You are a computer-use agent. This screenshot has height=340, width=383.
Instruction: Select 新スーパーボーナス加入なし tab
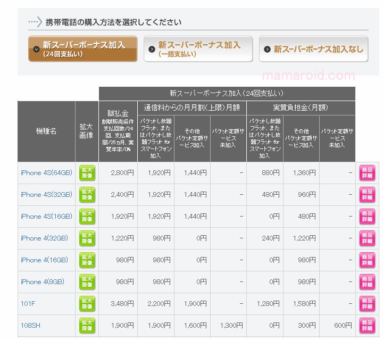pyautogui.click(x=313, y=49)
